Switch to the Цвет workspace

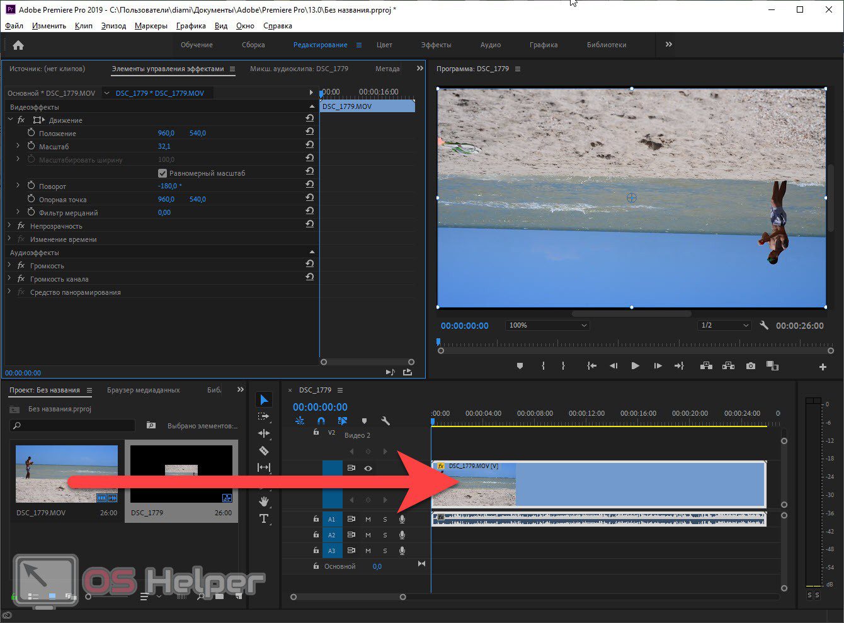(384, 45)
